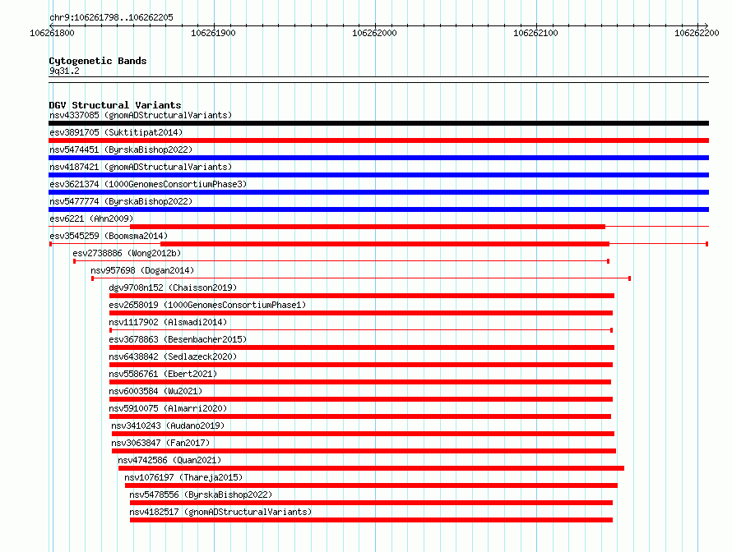Select the red nsv6438842 variant bar
The height and width of the screenshot is (552, 732).
pyautogui.click(x=361, y=365)
